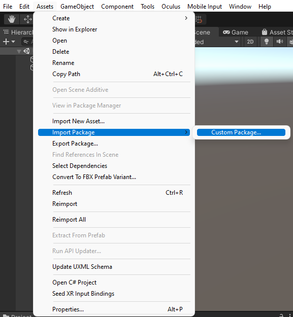
Task: Choose Update UXML Schema
Action: coord(114,267)
